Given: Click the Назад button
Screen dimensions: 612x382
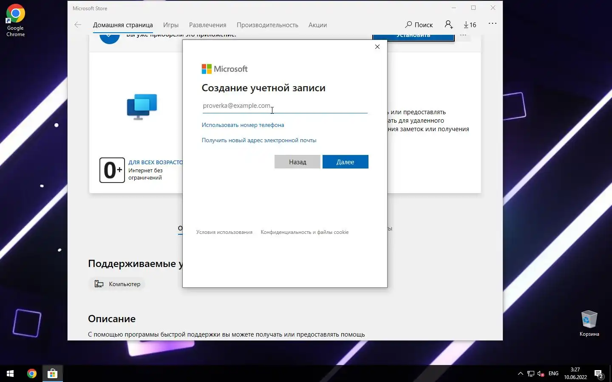Looking at the screenshot, I should click(297, 162).
